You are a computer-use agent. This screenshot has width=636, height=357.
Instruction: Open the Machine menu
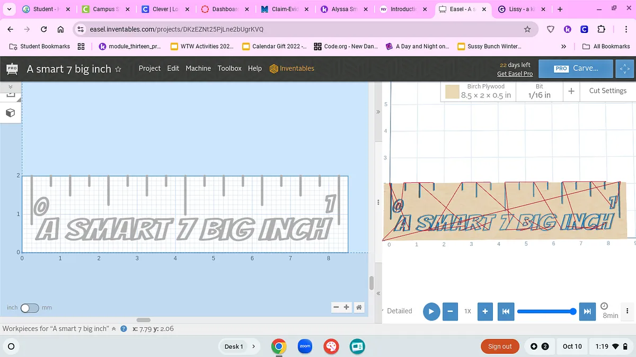198,68
